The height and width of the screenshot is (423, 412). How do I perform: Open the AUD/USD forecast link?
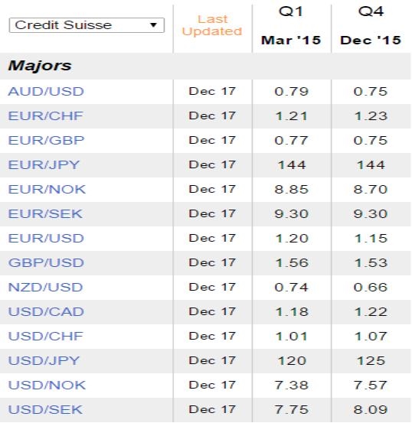[x=46, y=92]
